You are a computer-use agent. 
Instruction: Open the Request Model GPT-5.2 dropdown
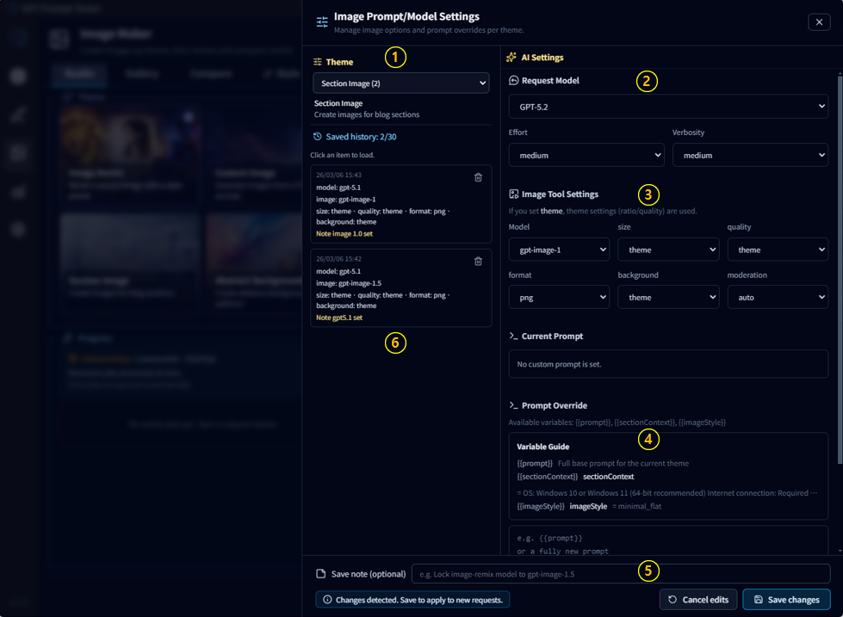click(668, 107)
